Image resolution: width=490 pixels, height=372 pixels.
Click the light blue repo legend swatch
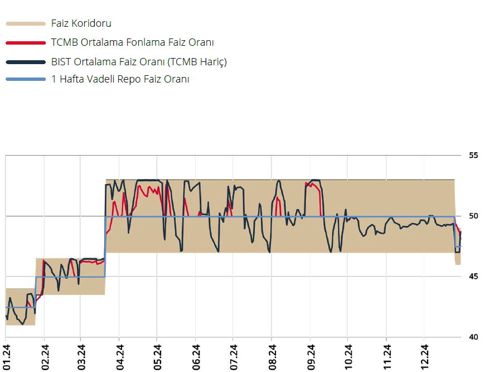(26, 79)
